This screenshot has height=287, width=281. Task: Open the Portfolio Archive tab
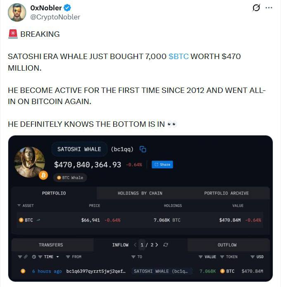(x=226, y=193)
